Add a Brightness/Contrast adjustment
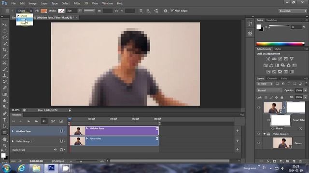The image size is (309, 173). (268, 59)
